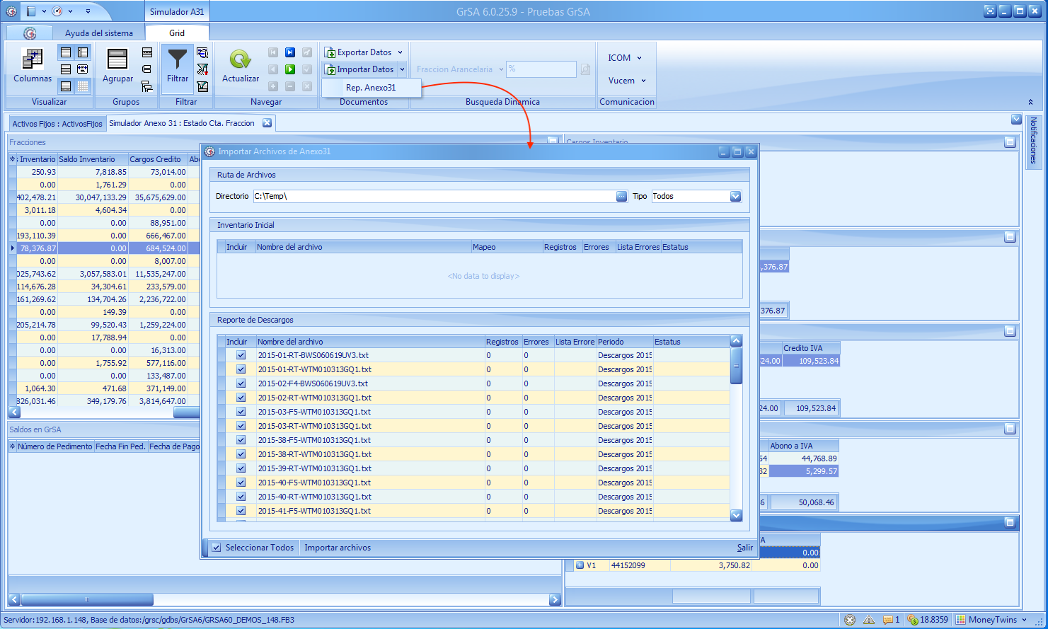Click Salir to exit the import dialog
The width and height of the screenshot is (1048, 629).
(x=745, y=548)
